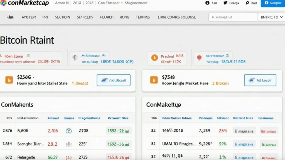Click into the search input field
The height and width of the screenshot is (160, 285).
pyautogui.click(x=235, y=17)
